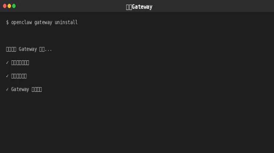Viewport: 274px width, 153px height.
Task: Click the four box characters before Gateway
Action: pos(11,49)
